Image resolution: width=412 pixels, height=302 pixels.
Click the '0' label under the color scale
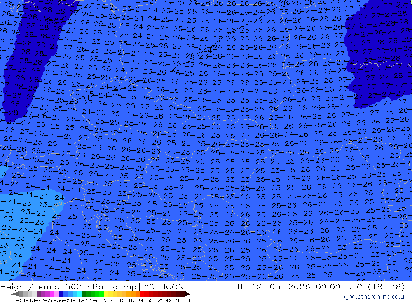click(105, 300)
